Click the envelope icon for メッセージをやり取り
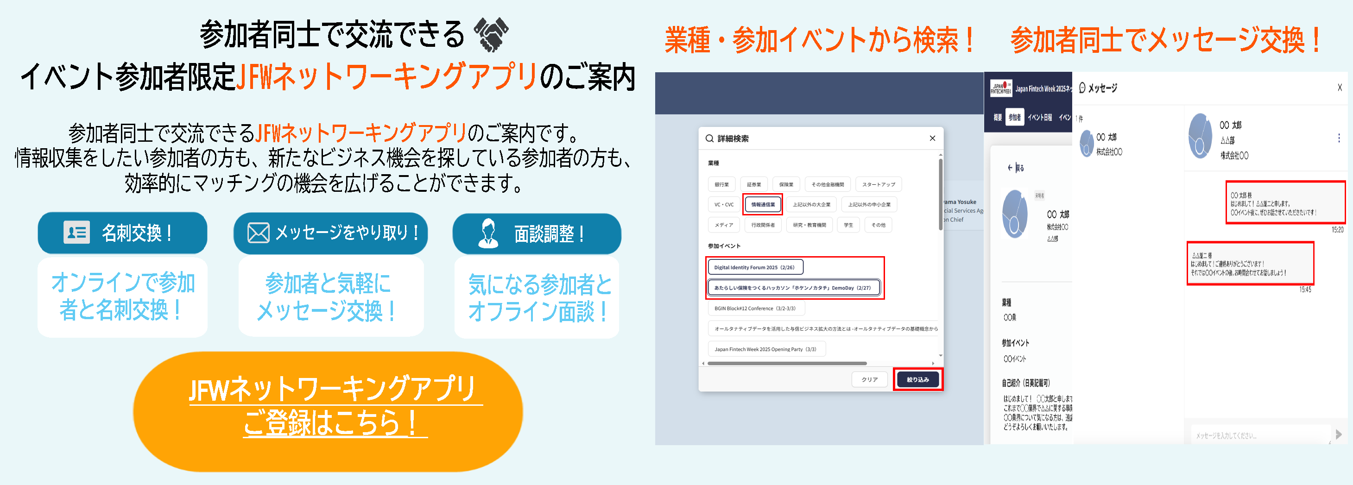 [258, 233]
